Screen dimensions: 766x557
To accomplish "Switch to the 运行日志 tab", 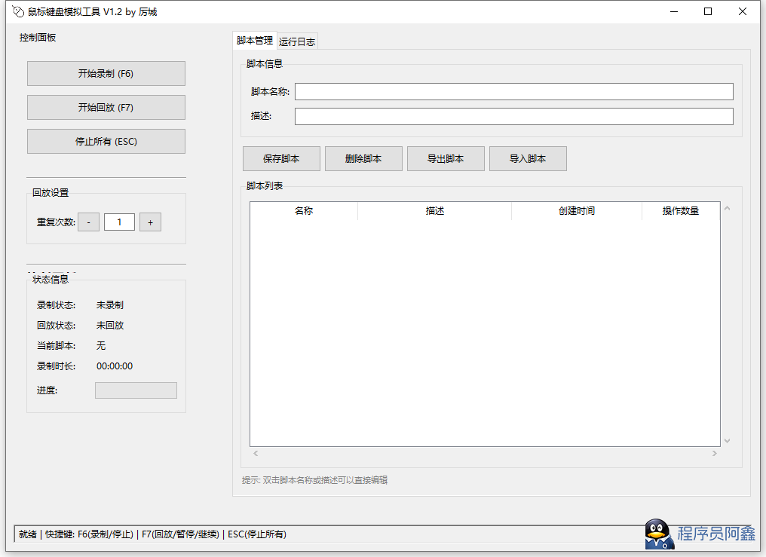I will (297, 42).
